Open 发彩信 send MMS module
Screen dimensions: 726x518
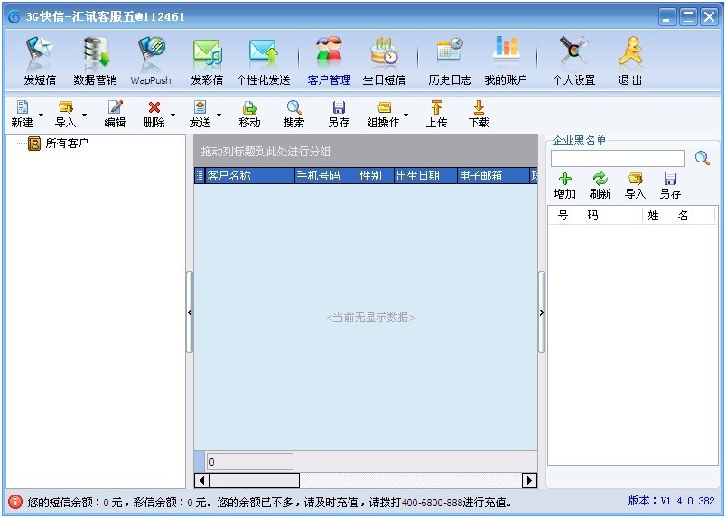[207, 61]
